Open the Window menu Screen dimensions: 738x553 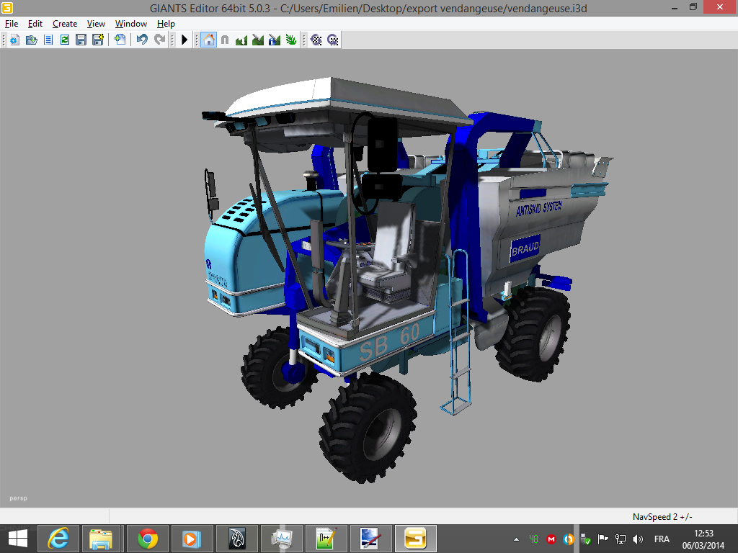(131, 24)
